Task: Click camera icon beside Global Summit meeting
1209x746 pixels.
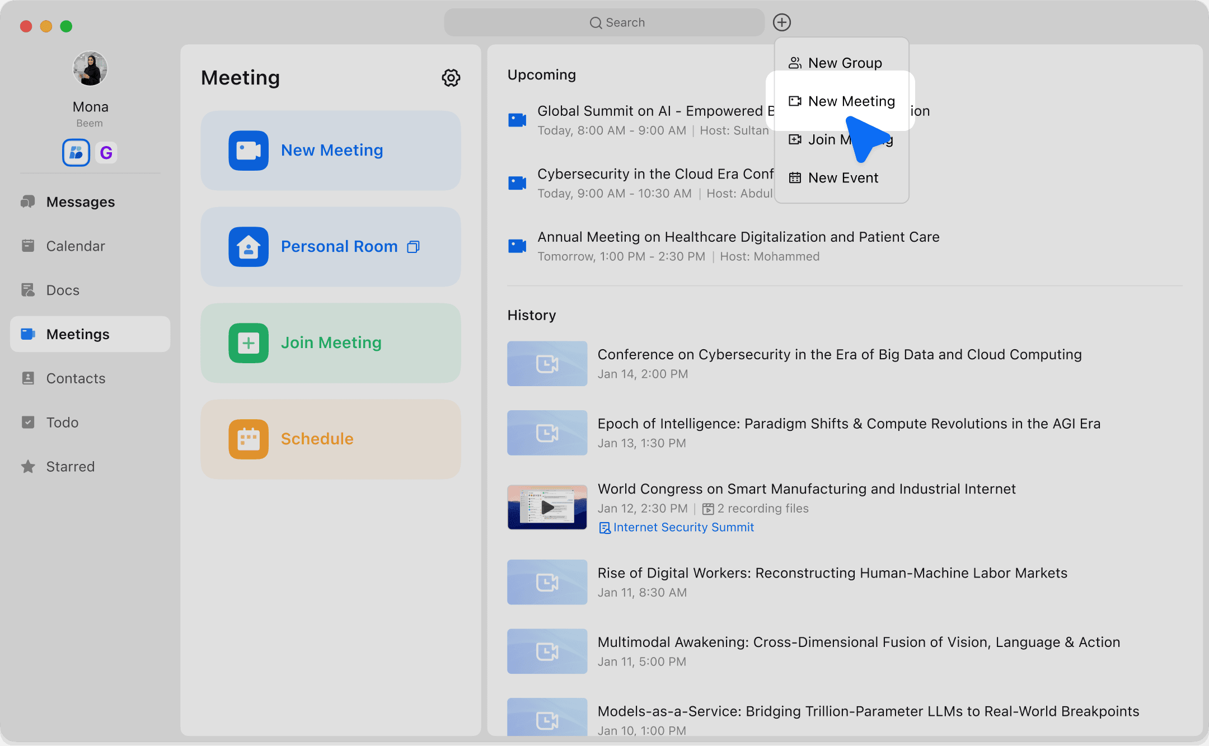Action: 517,120
